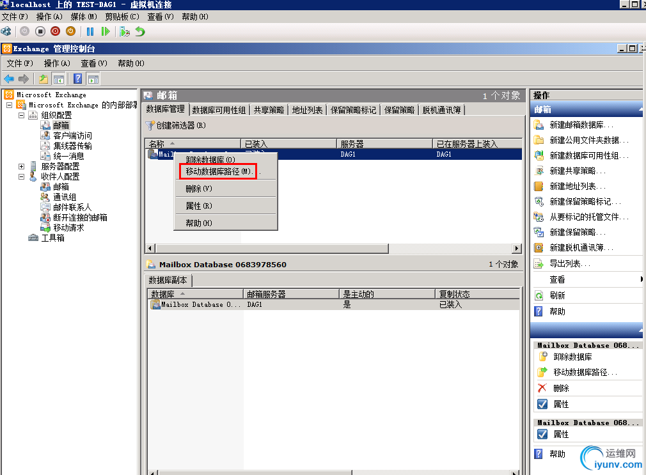This screenshot has width=646, height=475.
Task: Click the Forward arrow in Exchange console
Action: (24, 79)
